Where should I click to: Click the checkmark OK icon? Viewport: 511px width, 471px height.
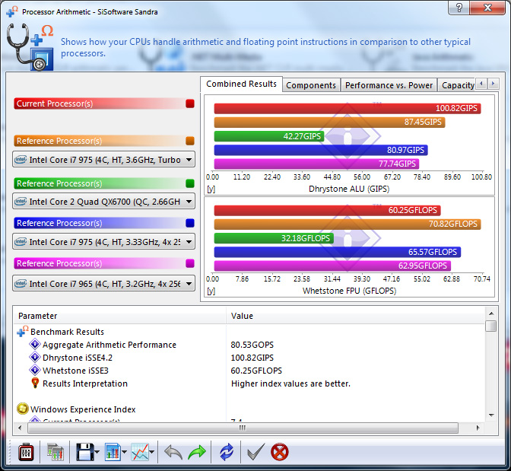pos(255,452)
